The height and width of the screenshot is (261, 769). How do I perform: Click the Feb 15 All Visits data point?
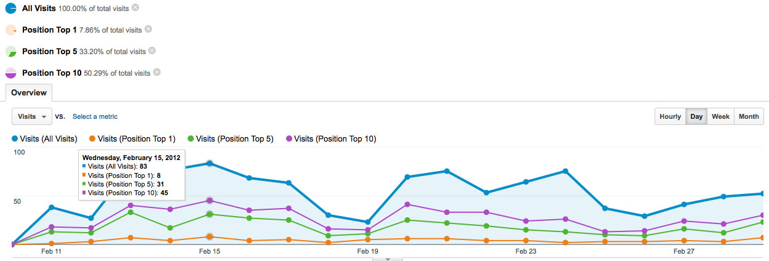point(210,163)
